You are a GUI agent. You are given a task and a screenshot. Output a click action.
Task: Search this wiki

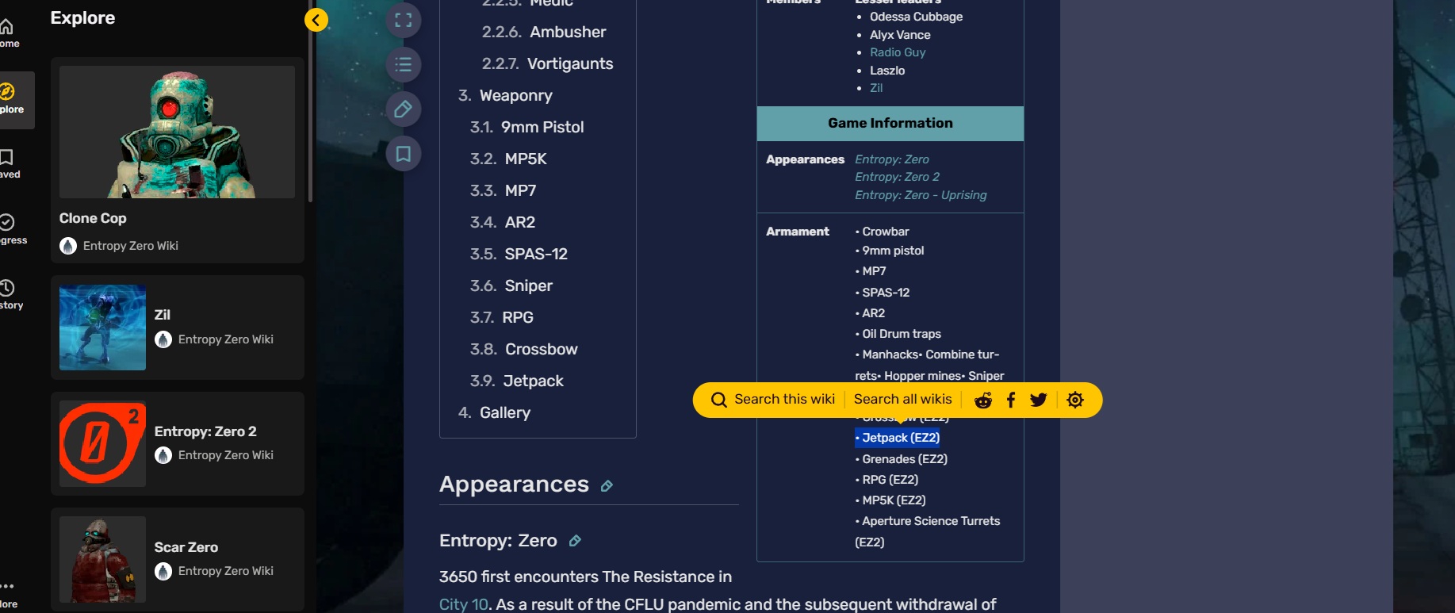pyautogui.click(x=773, y=400)
